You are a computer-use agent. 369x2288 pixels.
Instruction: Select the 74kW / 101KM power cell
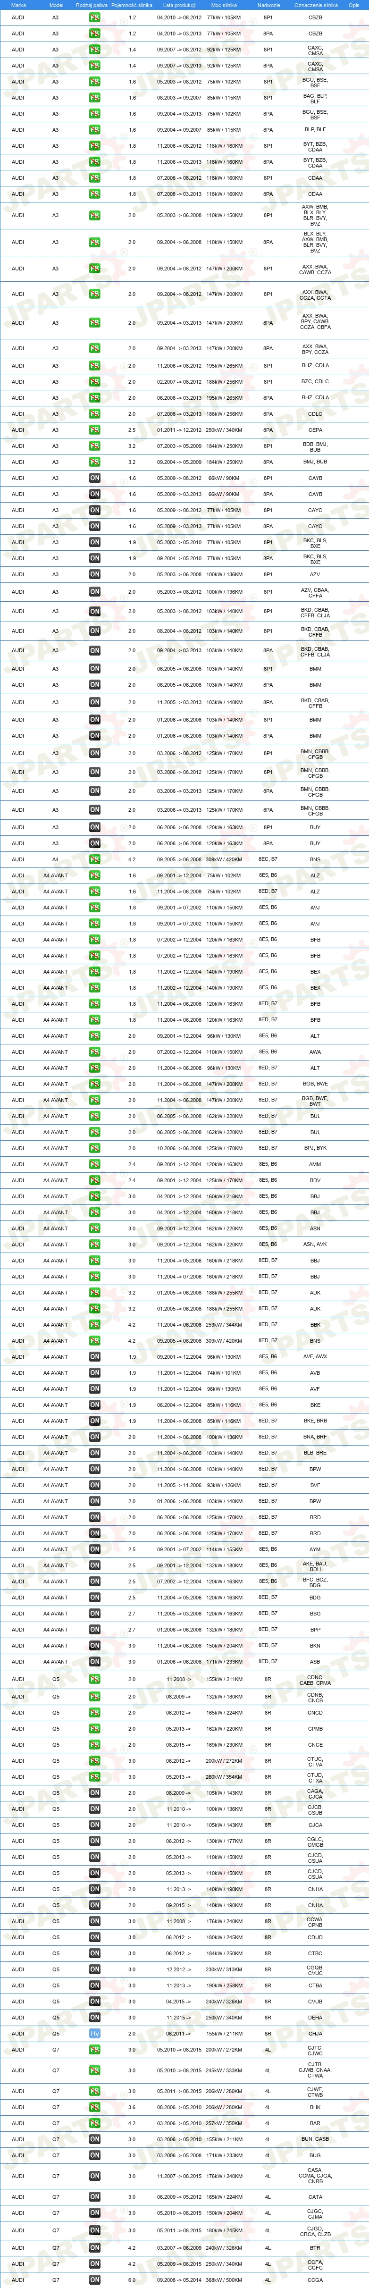point(224,1372)
